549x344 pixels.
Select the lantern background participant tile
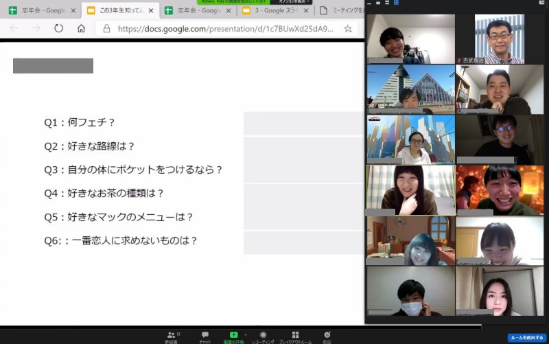[500, 190]
